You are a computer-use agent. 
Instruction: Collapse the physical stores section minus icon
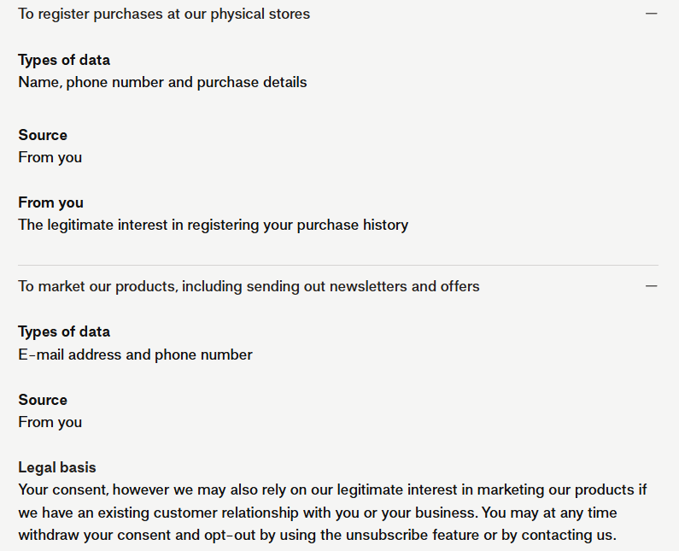click(x=651, y=14)
